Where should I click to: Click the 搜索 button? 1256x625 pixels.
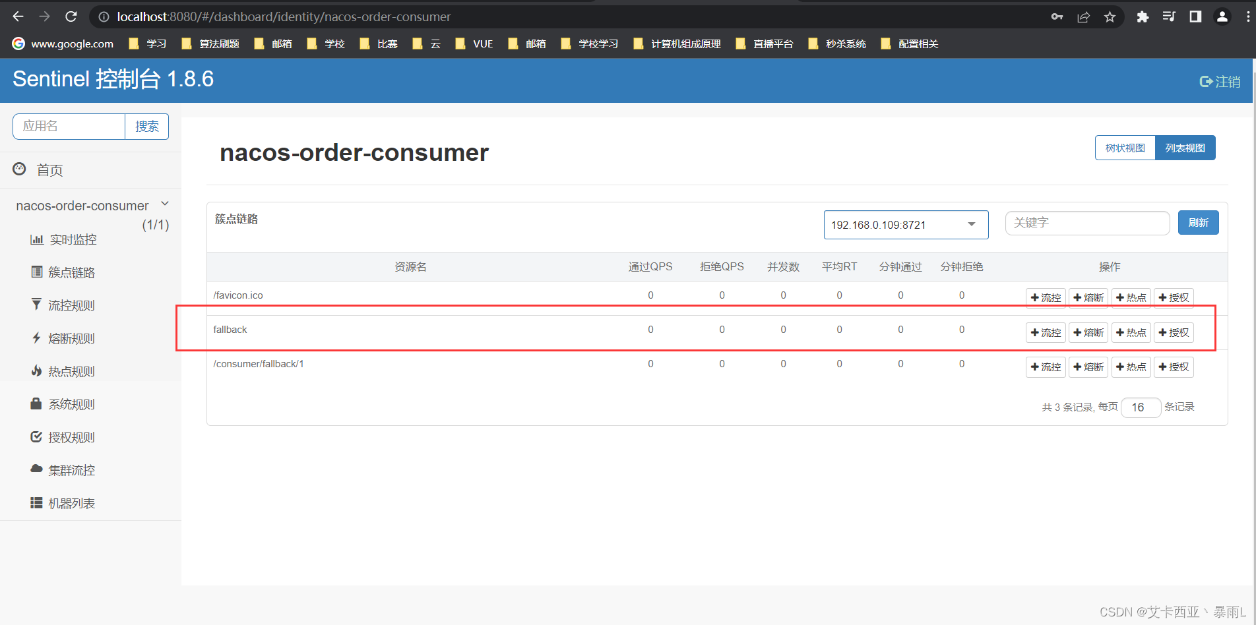147,126
